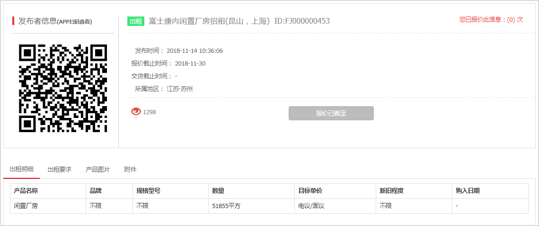
Task: Switch to the 出租明细 tab
Action: pyautogui.click(x=21, y=169)
